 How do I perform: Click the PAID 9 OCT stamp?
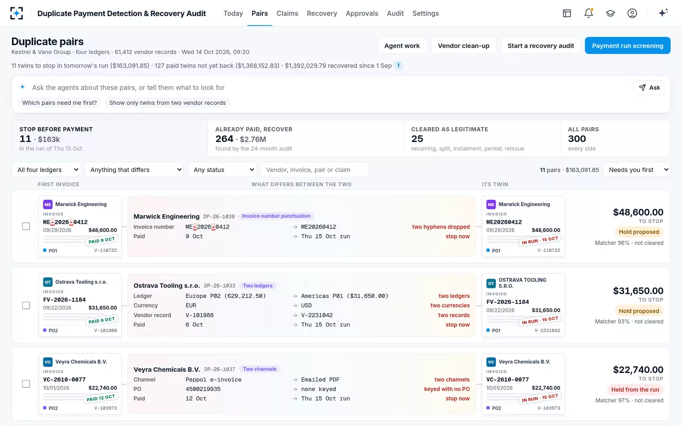102,240
